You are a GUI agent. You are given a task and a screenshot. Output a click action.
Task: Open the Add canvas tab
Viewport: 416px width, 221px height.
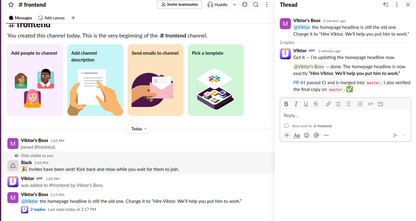coord(51,18)
